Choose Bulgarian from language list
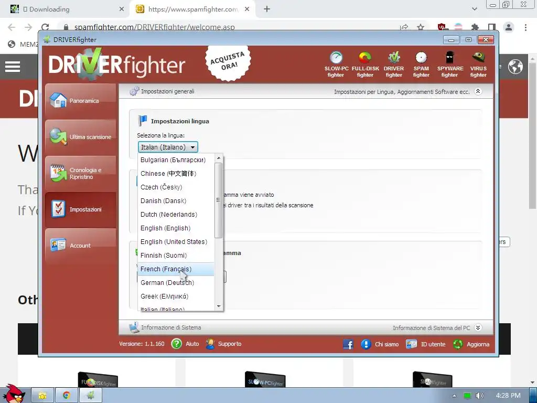 [x=176, y=160]
